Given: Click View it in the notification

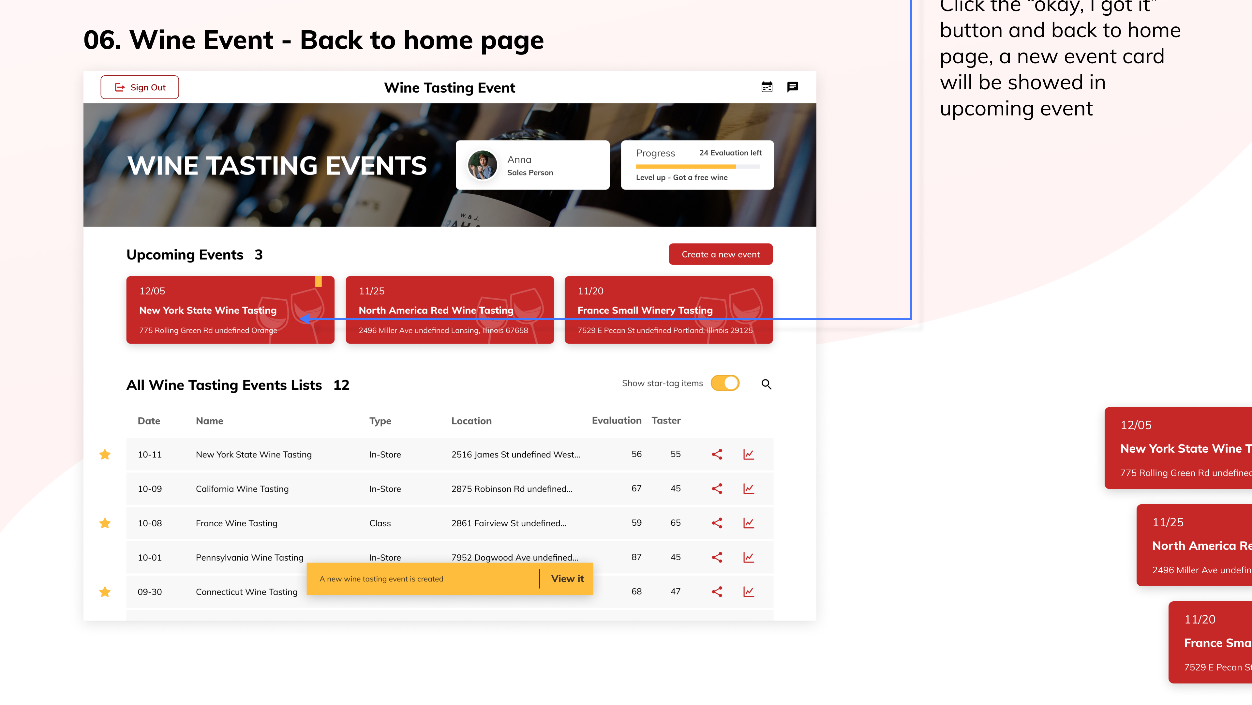Looking at the screenshot, I should [567, 578].
